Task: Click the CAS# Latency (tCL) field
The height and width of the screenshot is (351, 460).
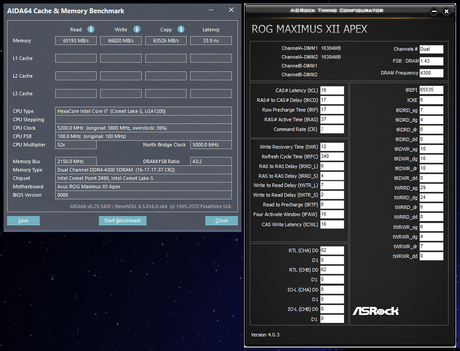Action: click(x=332, y=90)
